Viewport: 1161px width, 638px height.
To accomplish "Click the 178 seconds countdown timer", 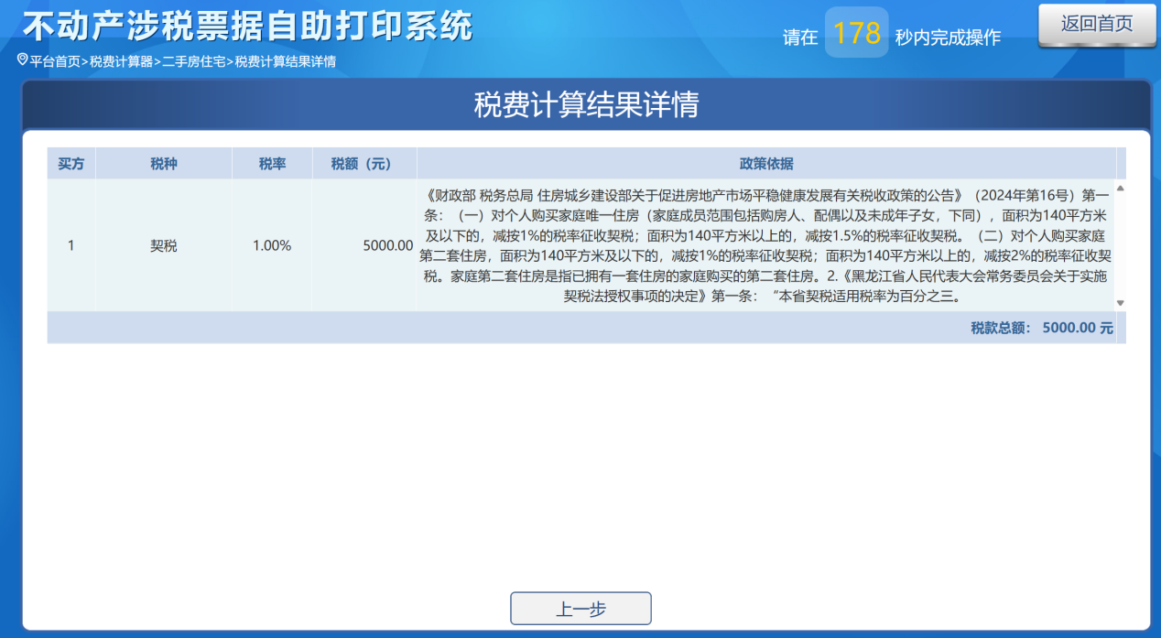I will (856, 34).
